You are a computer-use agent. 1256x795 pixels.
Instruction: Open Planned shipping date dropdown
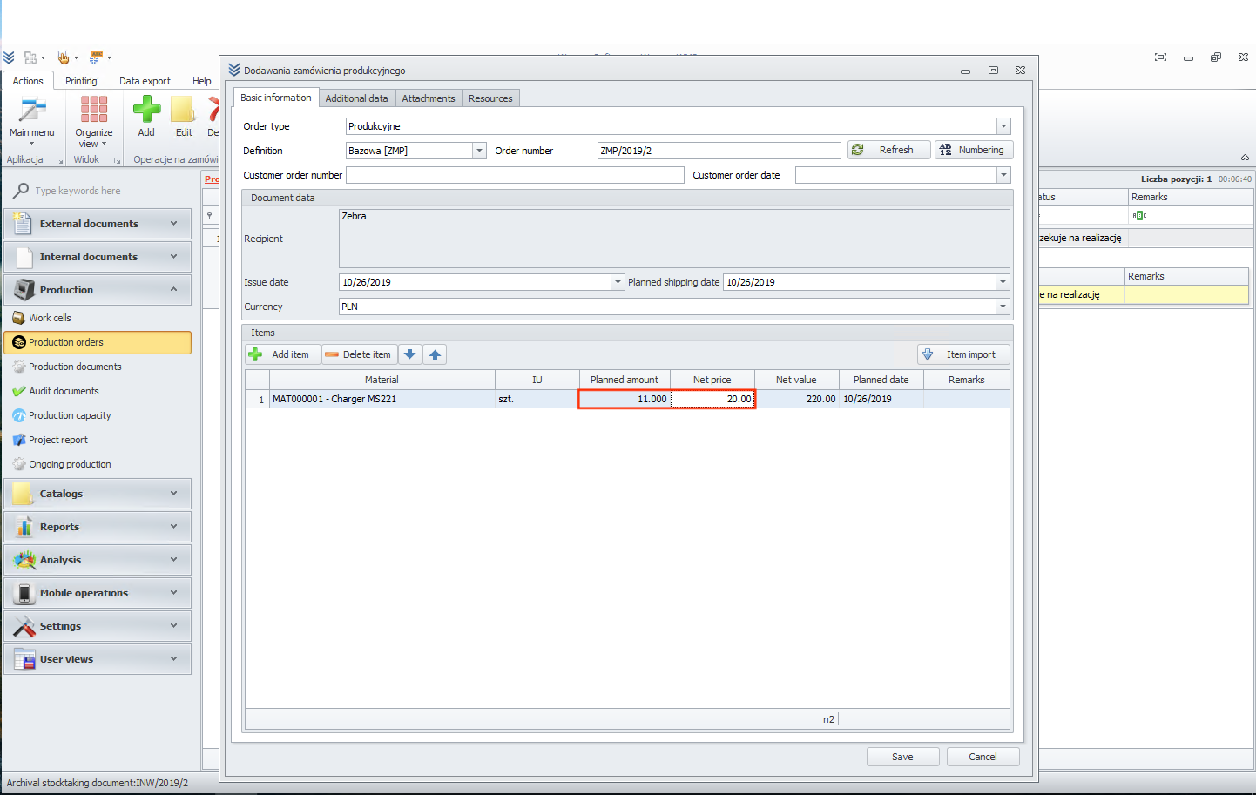click(1003, 282)
